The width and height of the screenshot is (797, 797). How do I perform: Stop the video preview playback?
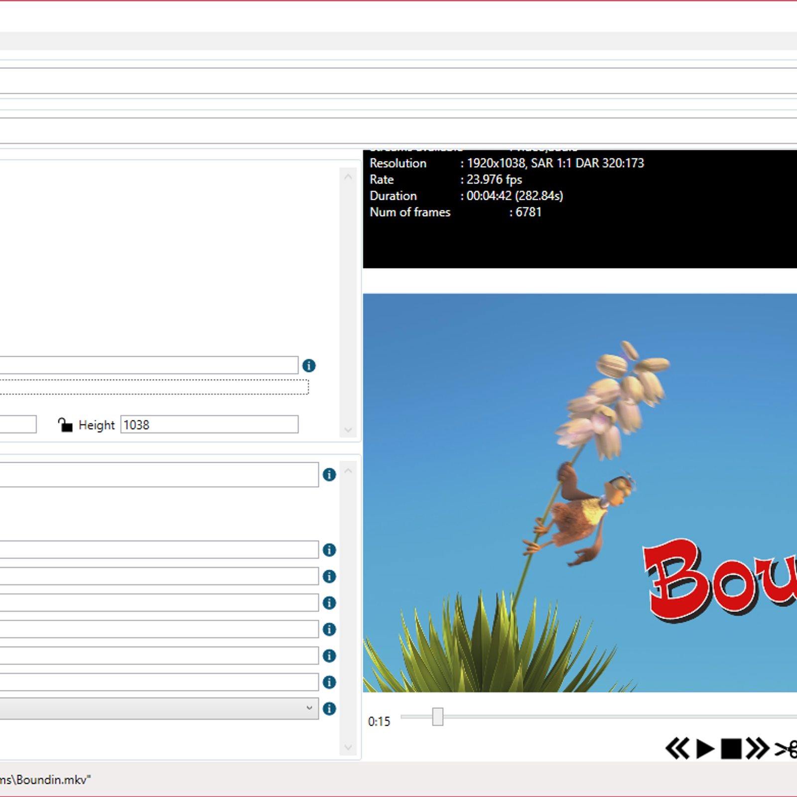731,749
